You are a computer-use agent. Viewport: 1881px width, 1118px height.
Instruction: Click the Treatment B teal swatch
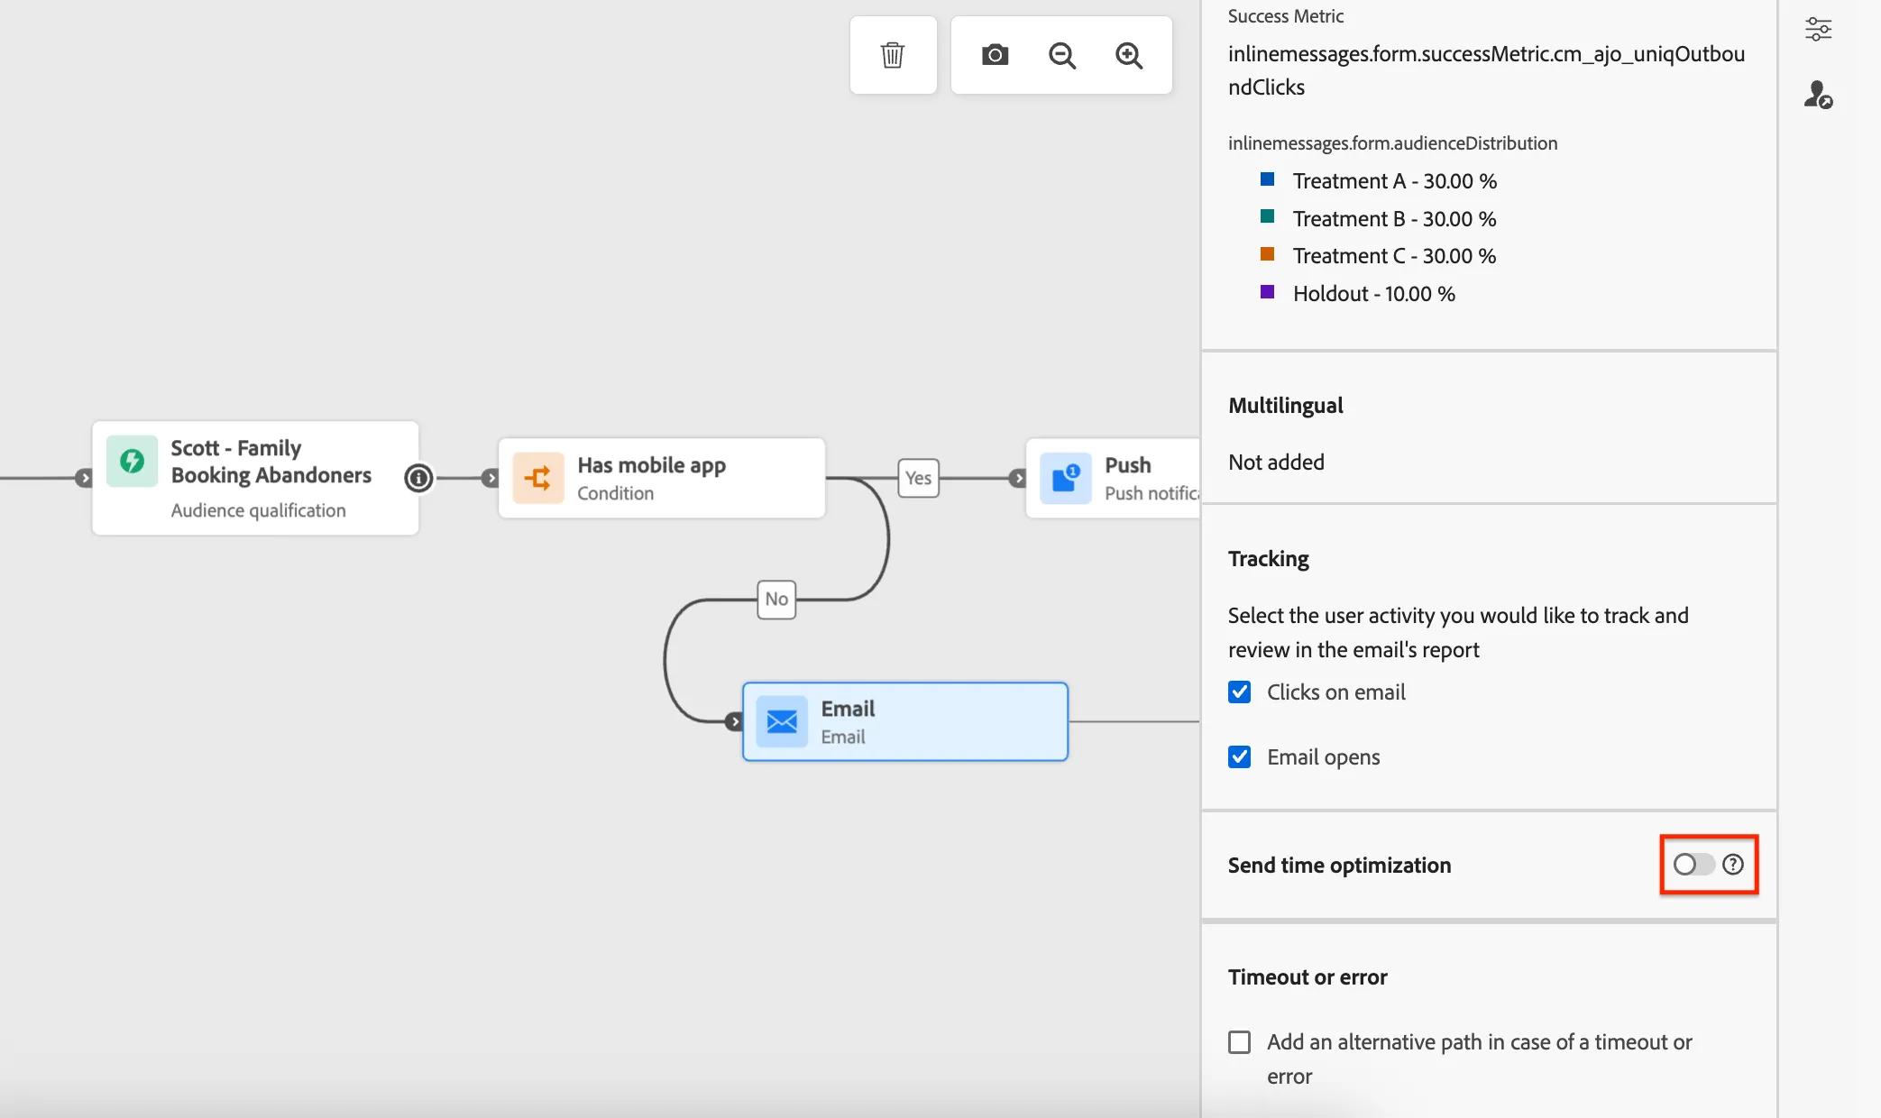1267,216
